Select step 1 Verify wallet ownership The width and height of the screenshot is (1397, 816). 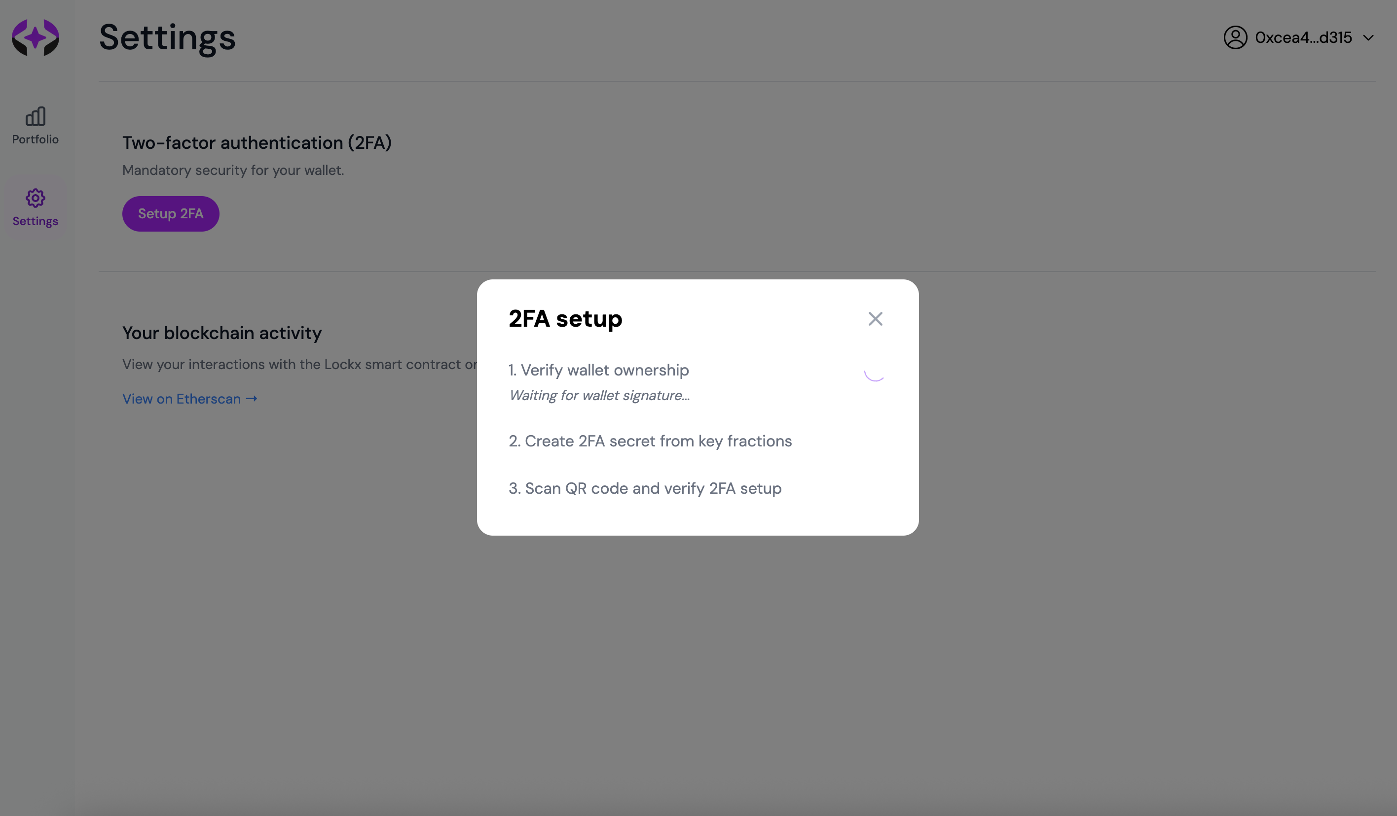click(599, 370)
